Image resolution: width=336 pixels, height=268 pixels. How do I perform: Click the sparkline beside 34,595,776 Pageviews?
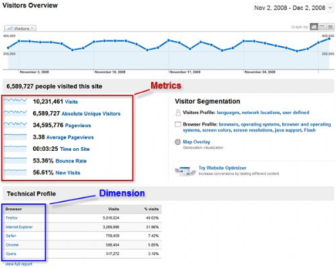coord(15,125)
